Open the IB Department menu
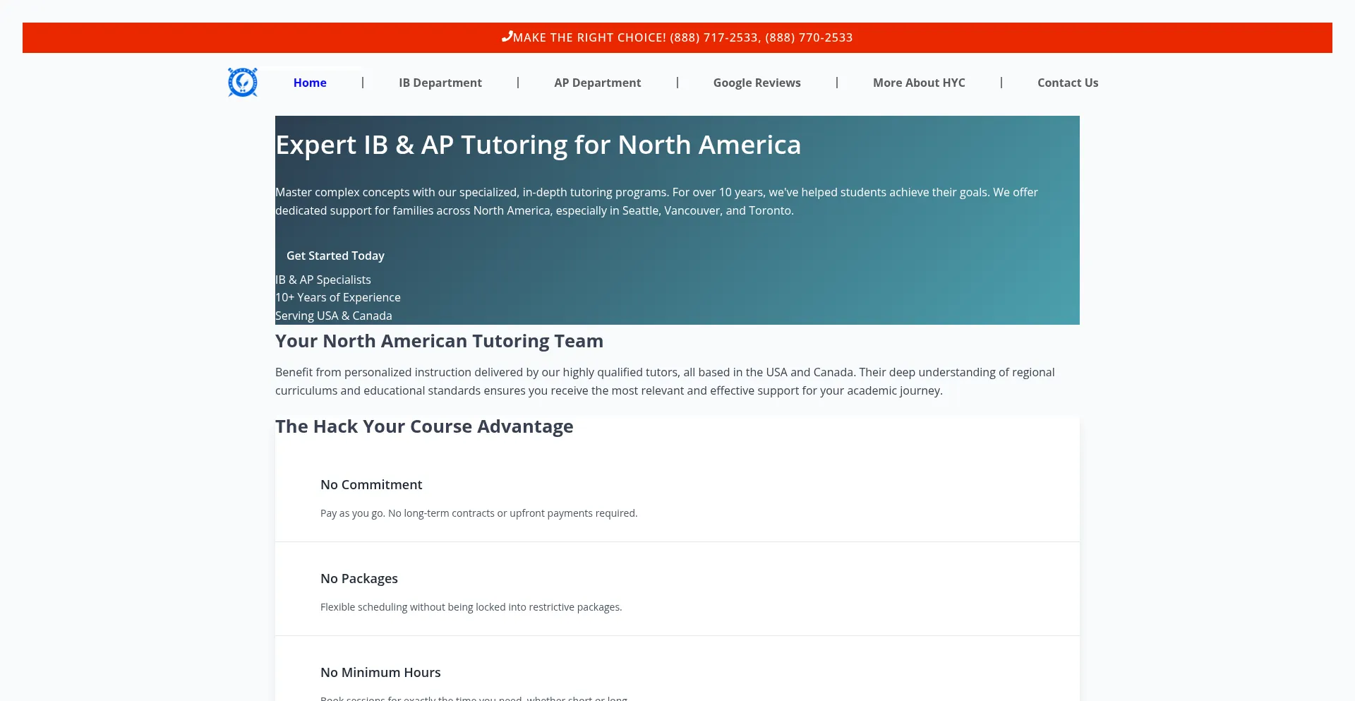 point(440,83)
